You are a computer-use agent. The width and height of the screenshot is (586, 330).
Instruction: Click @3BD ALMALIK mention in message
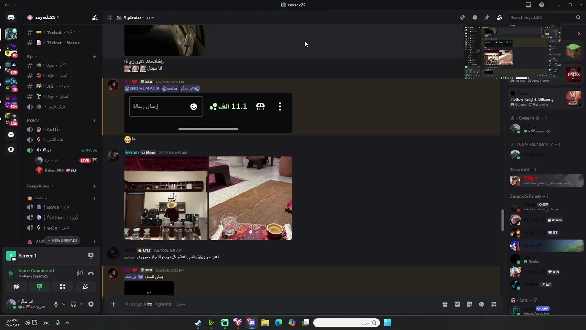142,88
